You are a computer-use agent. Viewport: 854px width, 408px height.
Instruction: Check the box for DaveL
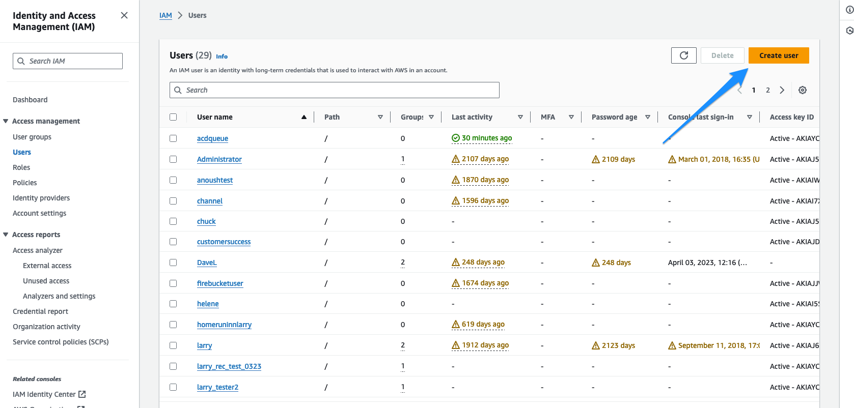click(x=173, y=263)
